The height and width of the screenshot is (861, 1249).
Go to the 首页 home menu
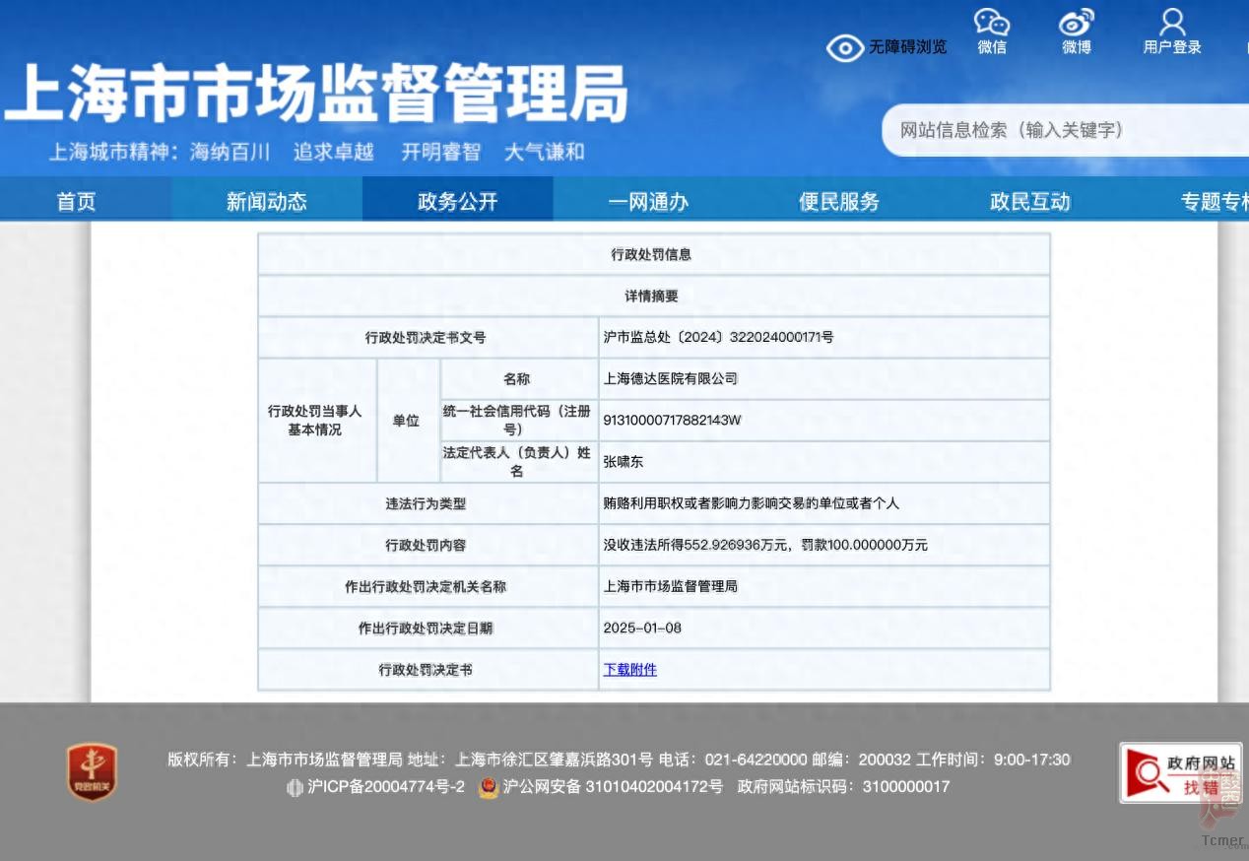[77, 202]
